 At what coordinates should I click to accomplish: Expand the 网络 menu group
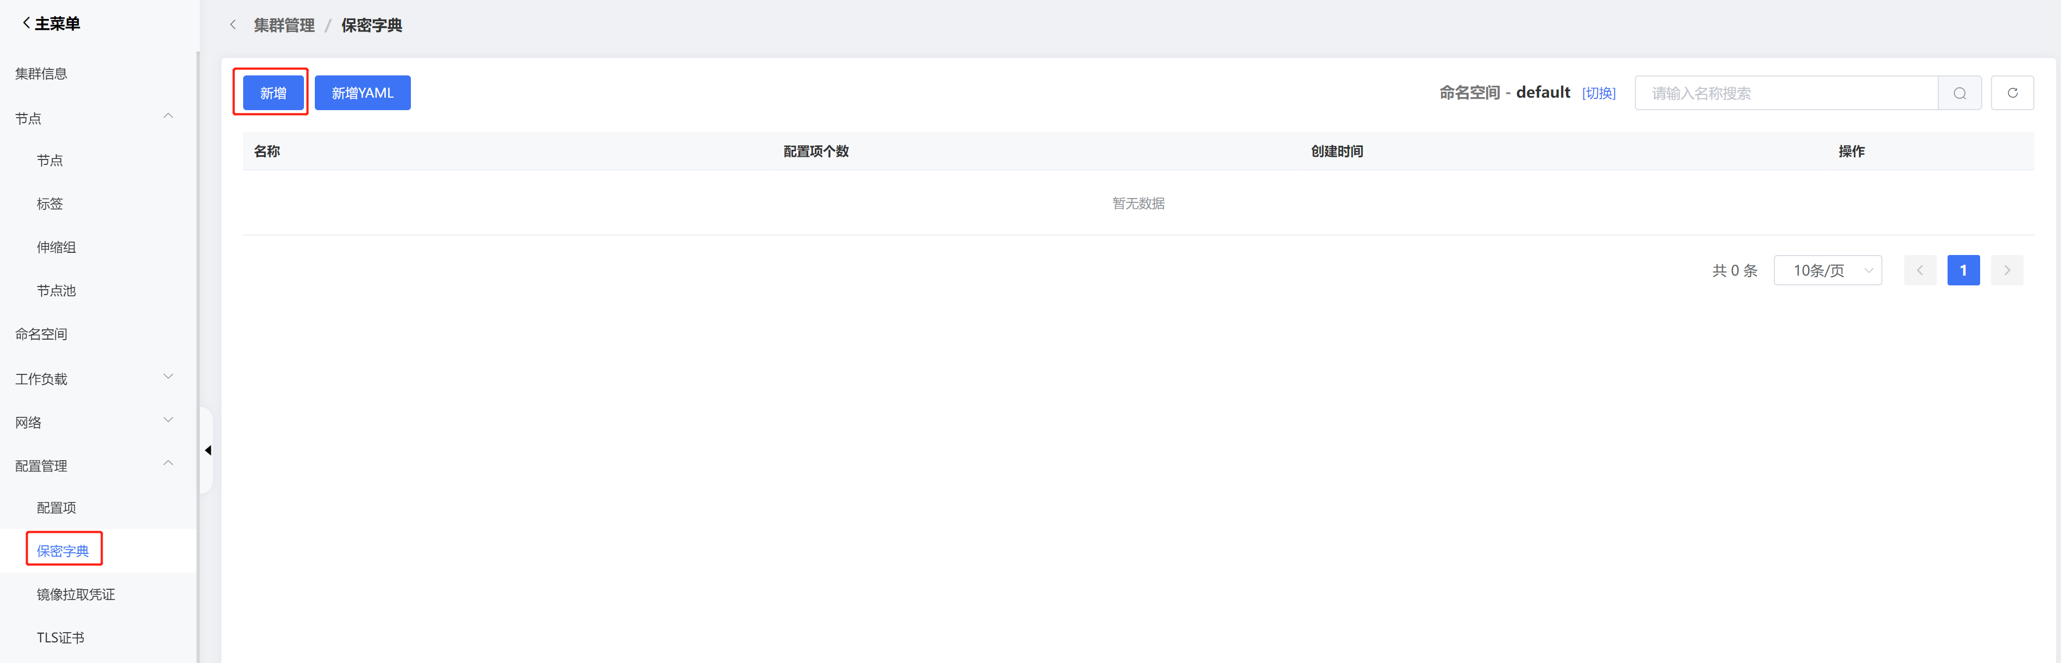(168, 420)
